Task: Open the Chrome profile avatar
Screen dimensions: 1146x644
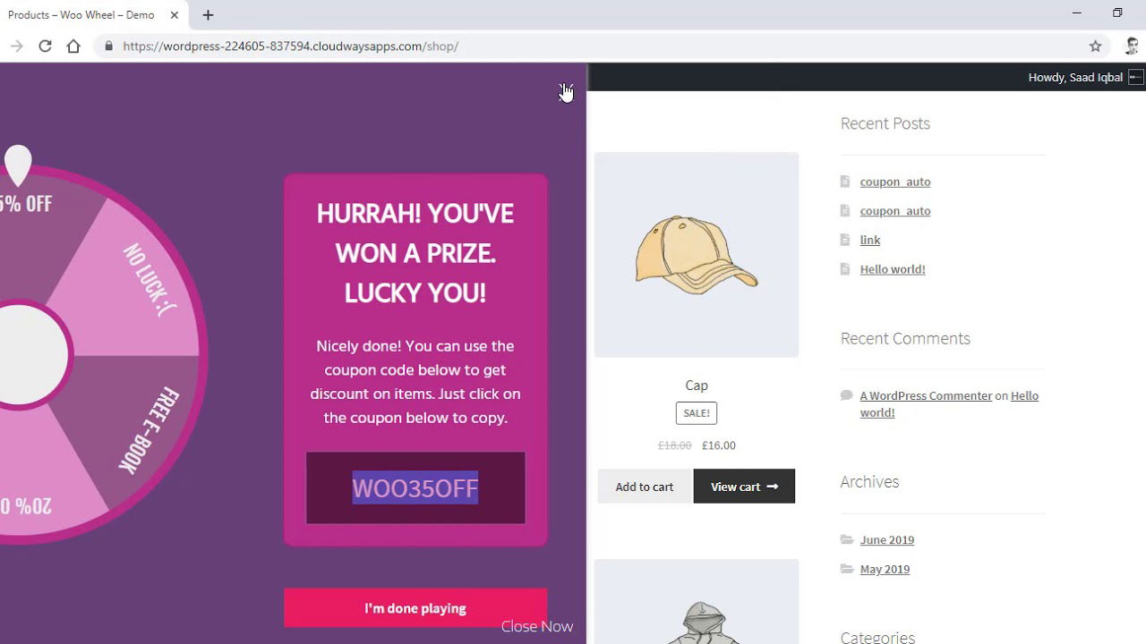Action: (1131, 47)
